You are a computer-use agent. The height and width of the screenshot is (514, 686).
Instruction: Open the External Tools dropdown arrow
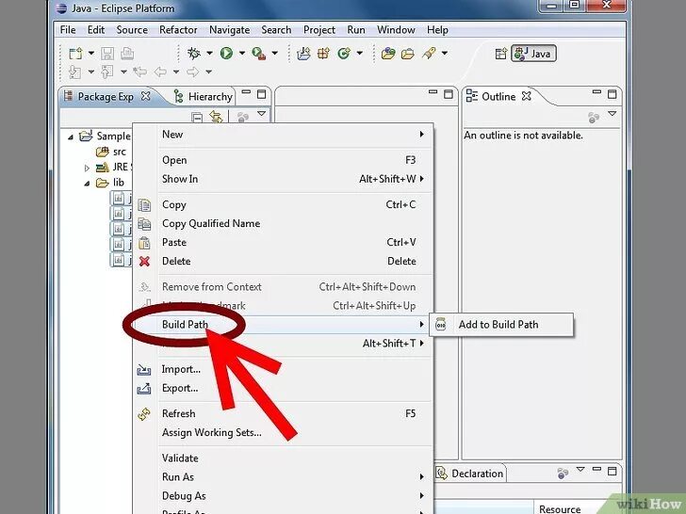tap(275, 54)
